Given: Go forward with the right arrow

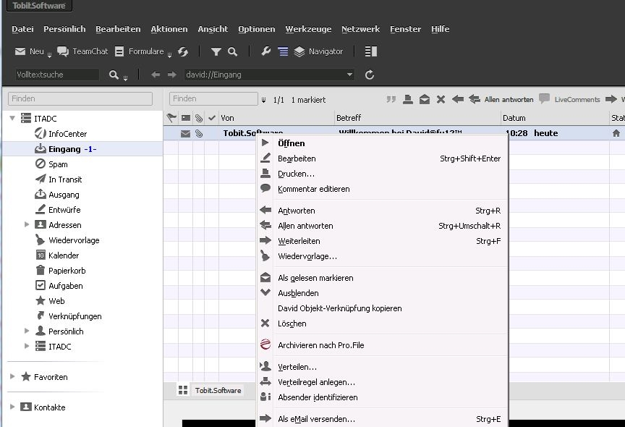Looking at the screenshot, I should click(x=171, y=75).
